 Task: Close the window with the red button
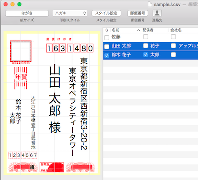coord(6,4)
